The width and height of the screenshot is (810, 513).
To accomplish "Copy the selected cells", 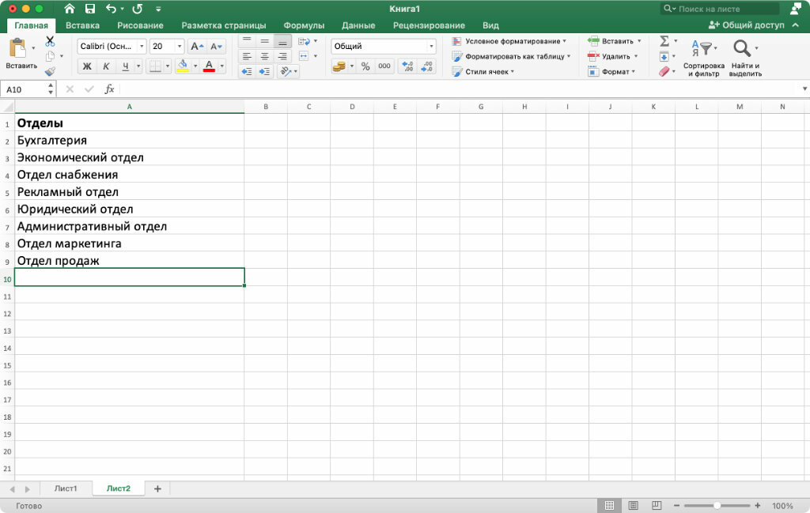I will (50, 56).
